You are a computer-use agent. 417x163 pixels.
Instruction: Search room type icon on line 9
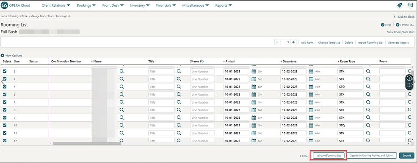coord(368,118)
